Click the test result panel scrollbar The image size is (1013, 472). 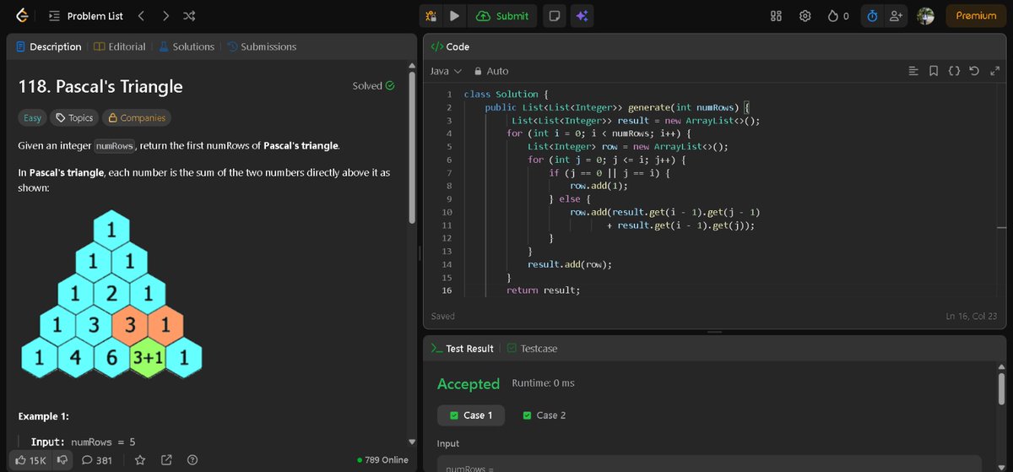[x=1002, y=391]
